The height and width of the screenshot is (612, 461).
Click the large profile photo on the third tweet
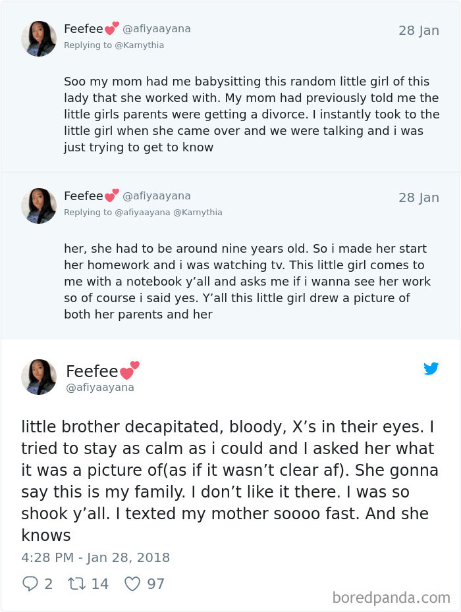coord(39,376)
